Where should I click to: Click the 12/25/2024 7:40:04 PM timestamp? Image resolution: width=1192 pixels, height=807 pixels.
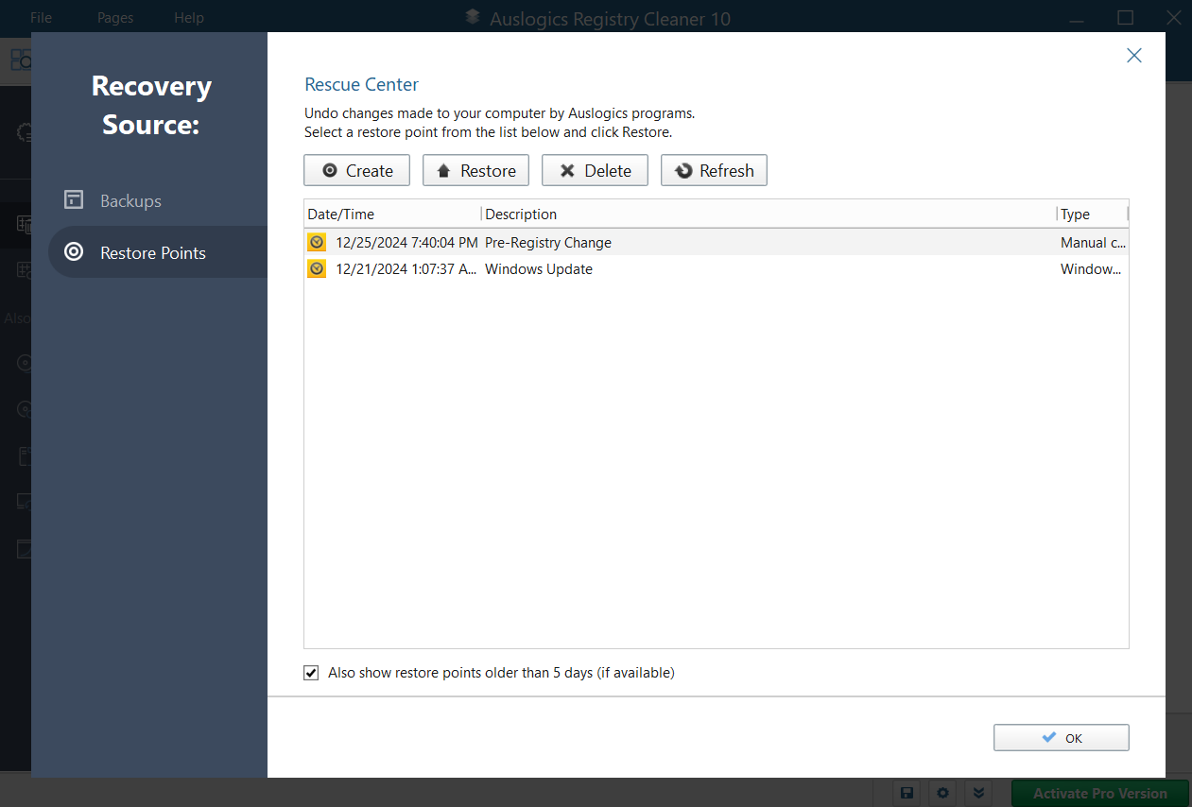[x=406, y=242]
